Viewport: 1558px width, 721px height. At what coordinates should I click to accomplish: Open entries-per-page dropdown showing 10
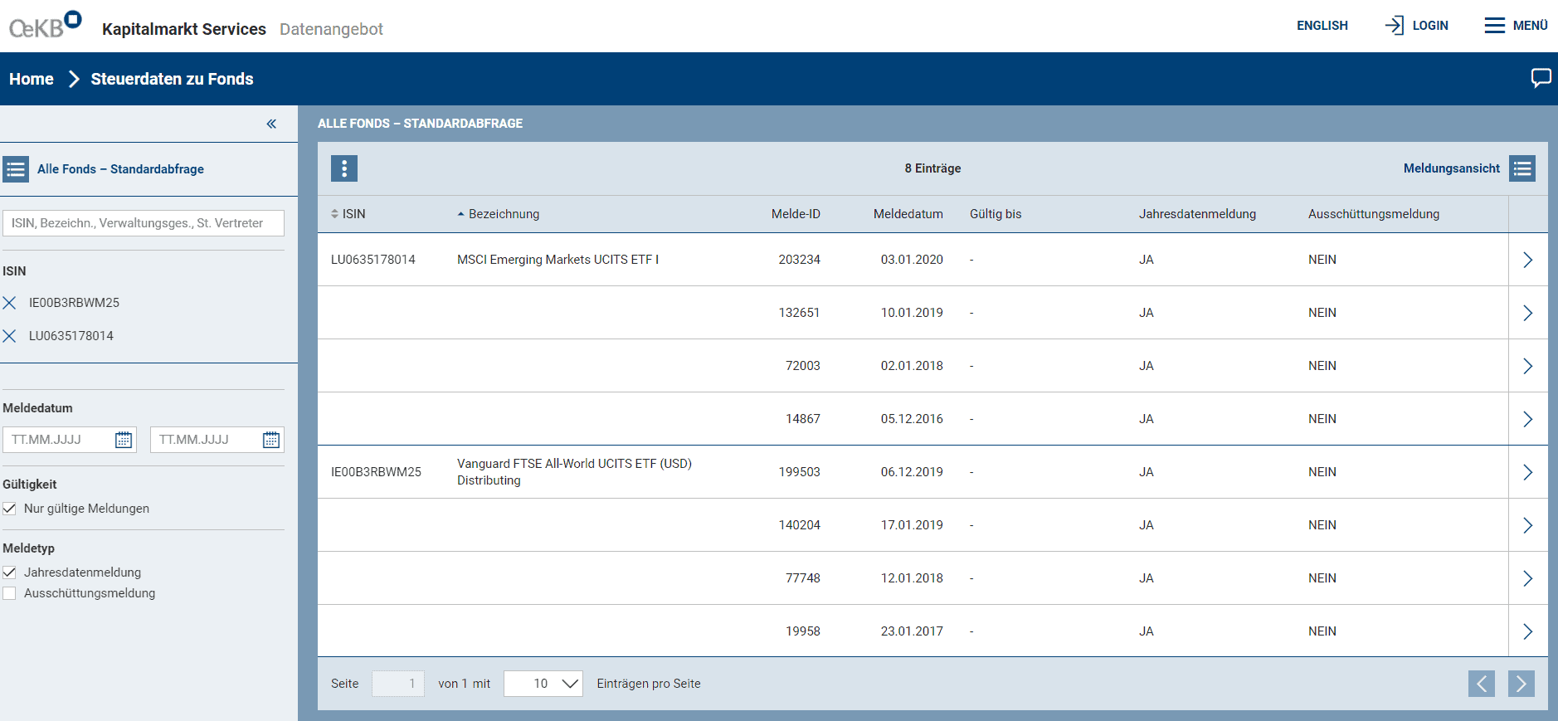tap(543, 684)
